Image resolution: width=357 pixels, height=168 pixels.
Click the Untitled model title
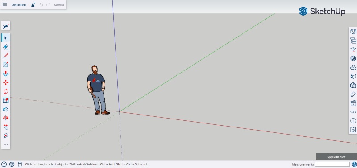pyautogui.click(x=19, y=5)
